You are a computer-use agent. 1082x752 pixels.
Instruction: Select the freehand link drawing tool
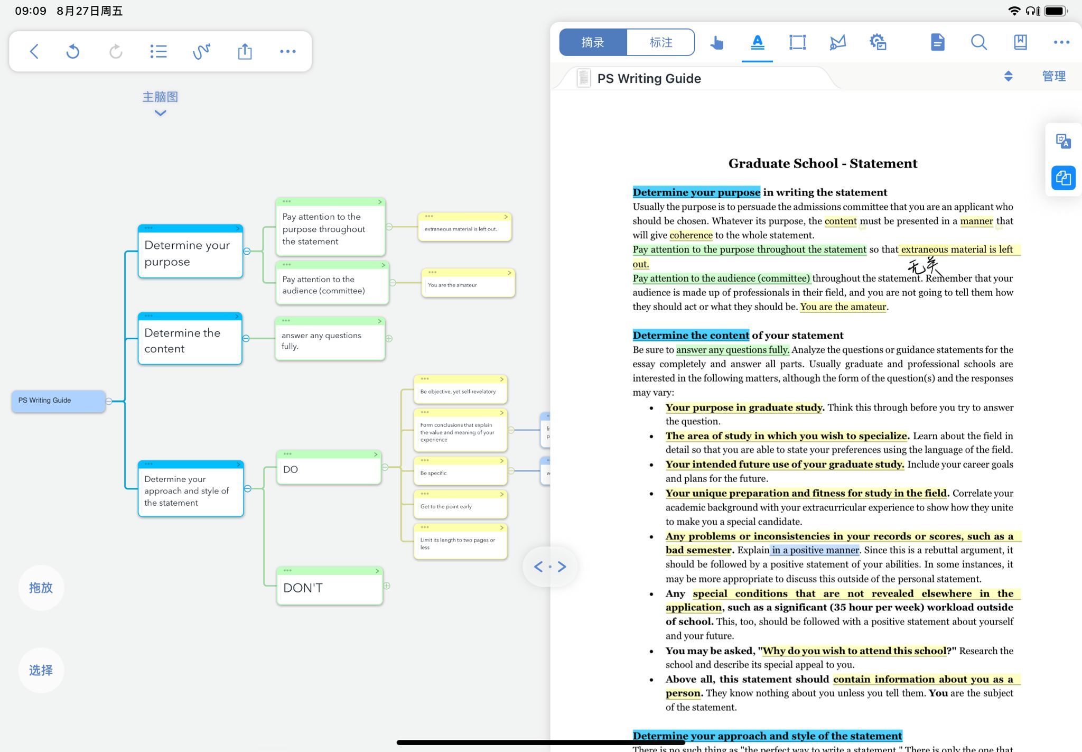(201, 51)
